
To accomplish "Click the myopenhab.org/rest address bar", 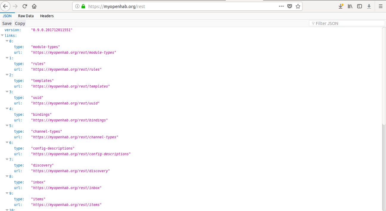I will point(187,6).
